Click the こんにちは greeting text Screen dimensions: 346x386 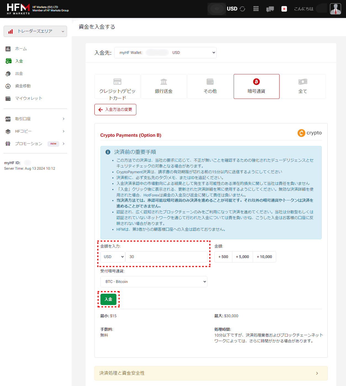tap(304, 9)
